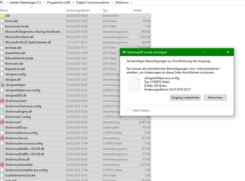This screenshot has height=181, width=245.
Task: Select ReportsList.dat file name
Action: (15, 69)
